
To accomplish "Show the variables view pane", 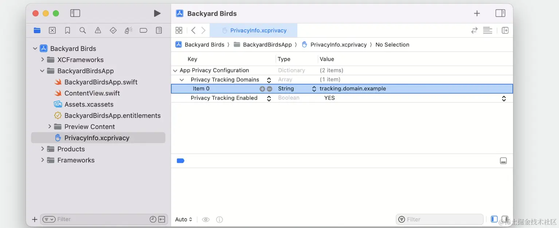I will pyautogui.click(x=494, y=219).
